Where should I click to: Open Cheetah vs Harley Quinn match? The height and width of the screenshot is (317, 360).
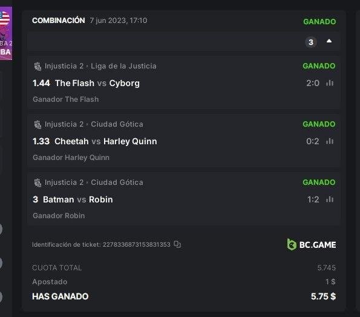click(106, 141)
